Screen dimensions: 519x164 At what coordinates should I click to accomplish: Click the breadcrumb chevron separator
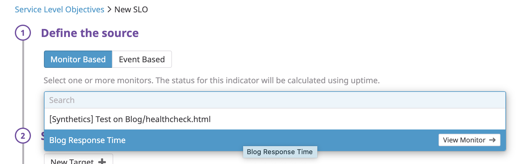click(109, 10)
